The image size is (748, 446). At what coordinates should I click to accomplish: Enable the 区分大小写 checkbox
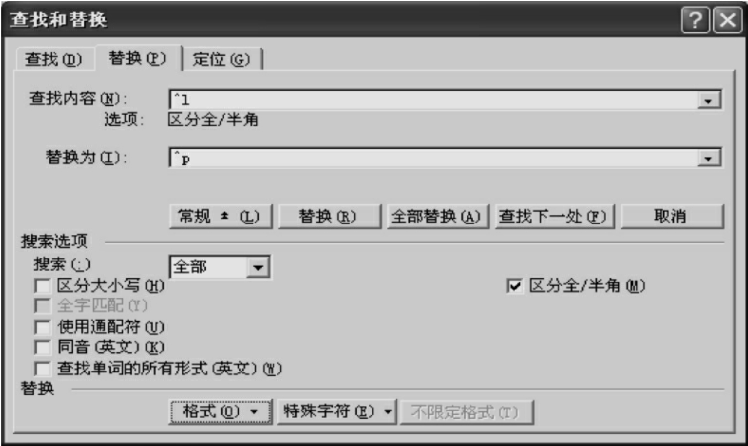pyautogui.click(x=42, y=286)
